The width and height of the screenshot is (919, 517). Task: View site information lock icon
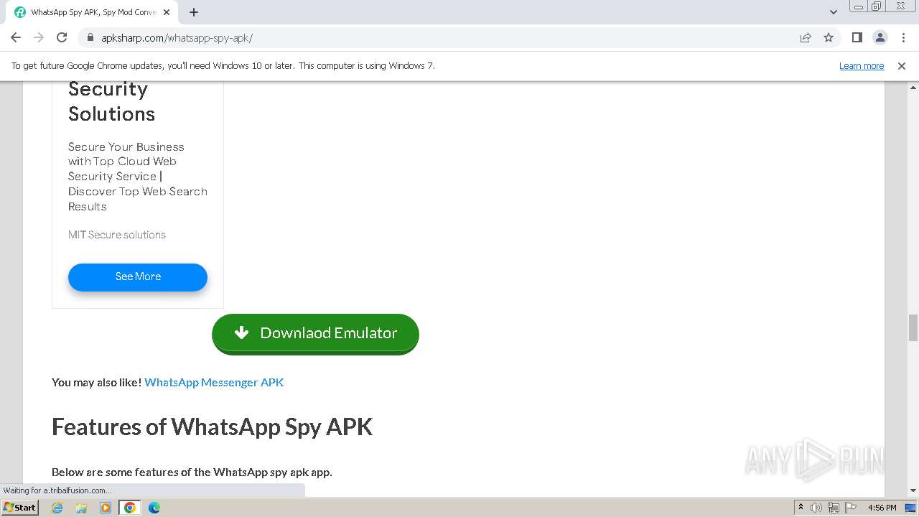coord(90,37)
